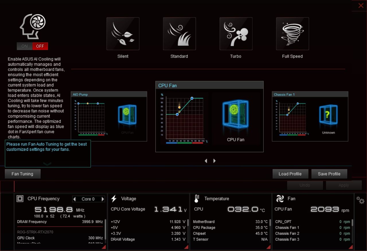The image size is (367, 251).
Task: Turn AI Cooling ON
Action: pos(25,46)
